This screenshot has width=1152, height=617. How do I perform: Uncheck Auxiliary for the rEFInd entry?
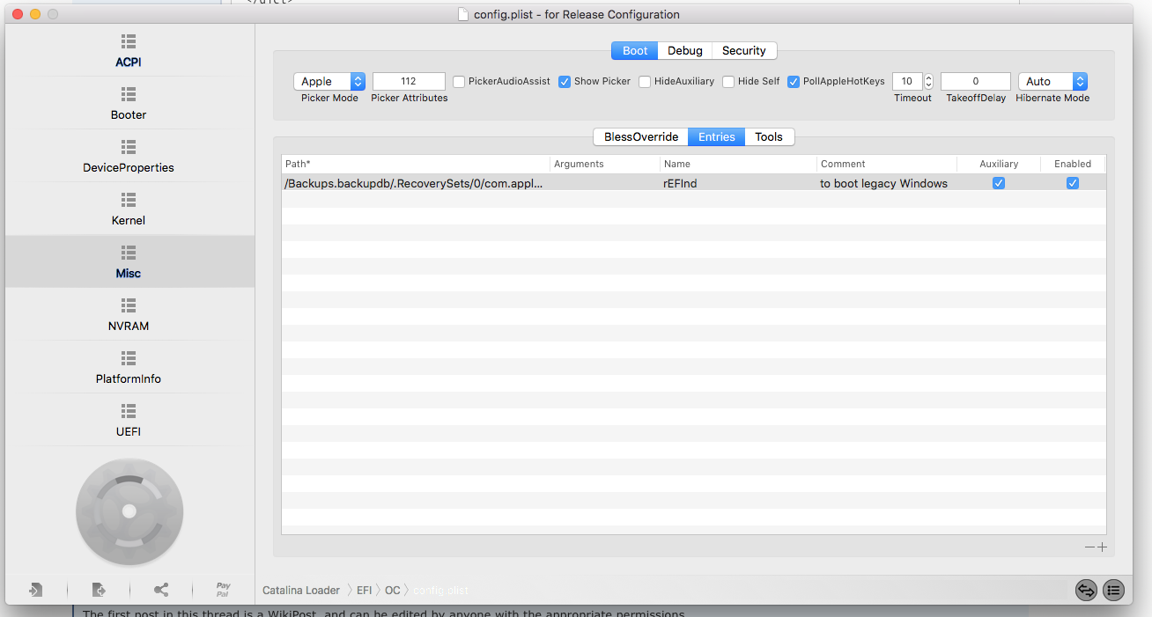click(x=999, y=183)
